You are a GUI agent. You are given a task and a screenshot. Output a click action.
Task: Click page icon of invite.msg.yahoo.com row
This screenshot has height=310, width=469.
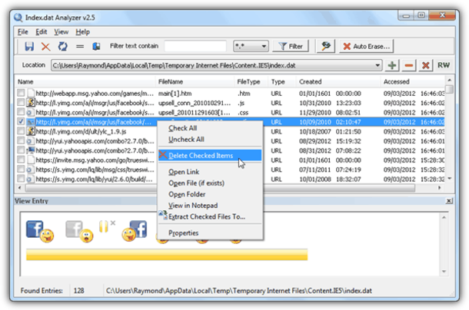(30, 160)
